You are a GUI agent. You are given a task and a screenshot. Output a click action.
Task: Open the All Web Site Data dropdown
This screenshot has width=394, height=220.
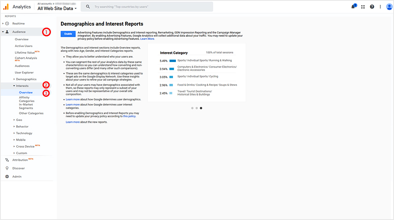[57, 8]
